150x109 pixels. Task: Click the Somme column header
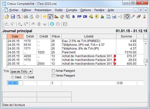pyautogui.click(x=126, y=37)
